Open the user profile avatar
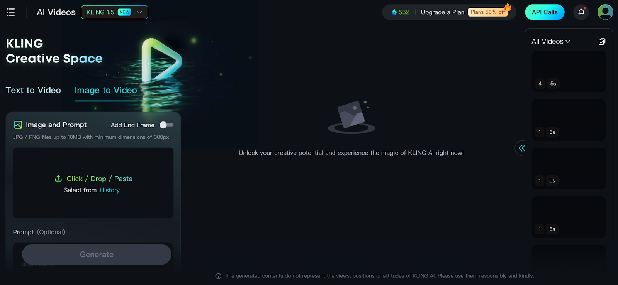Screen dimensions: 618x285 [x=605, y=12]
